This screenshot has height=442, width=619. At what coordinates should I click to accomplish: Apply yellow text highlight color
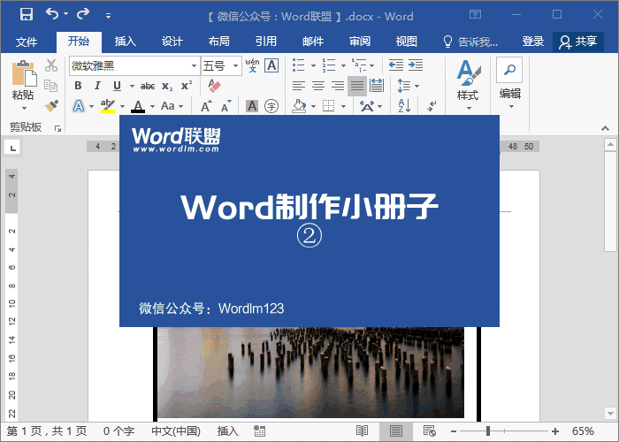pyautogui.click(x=107, y=106)
